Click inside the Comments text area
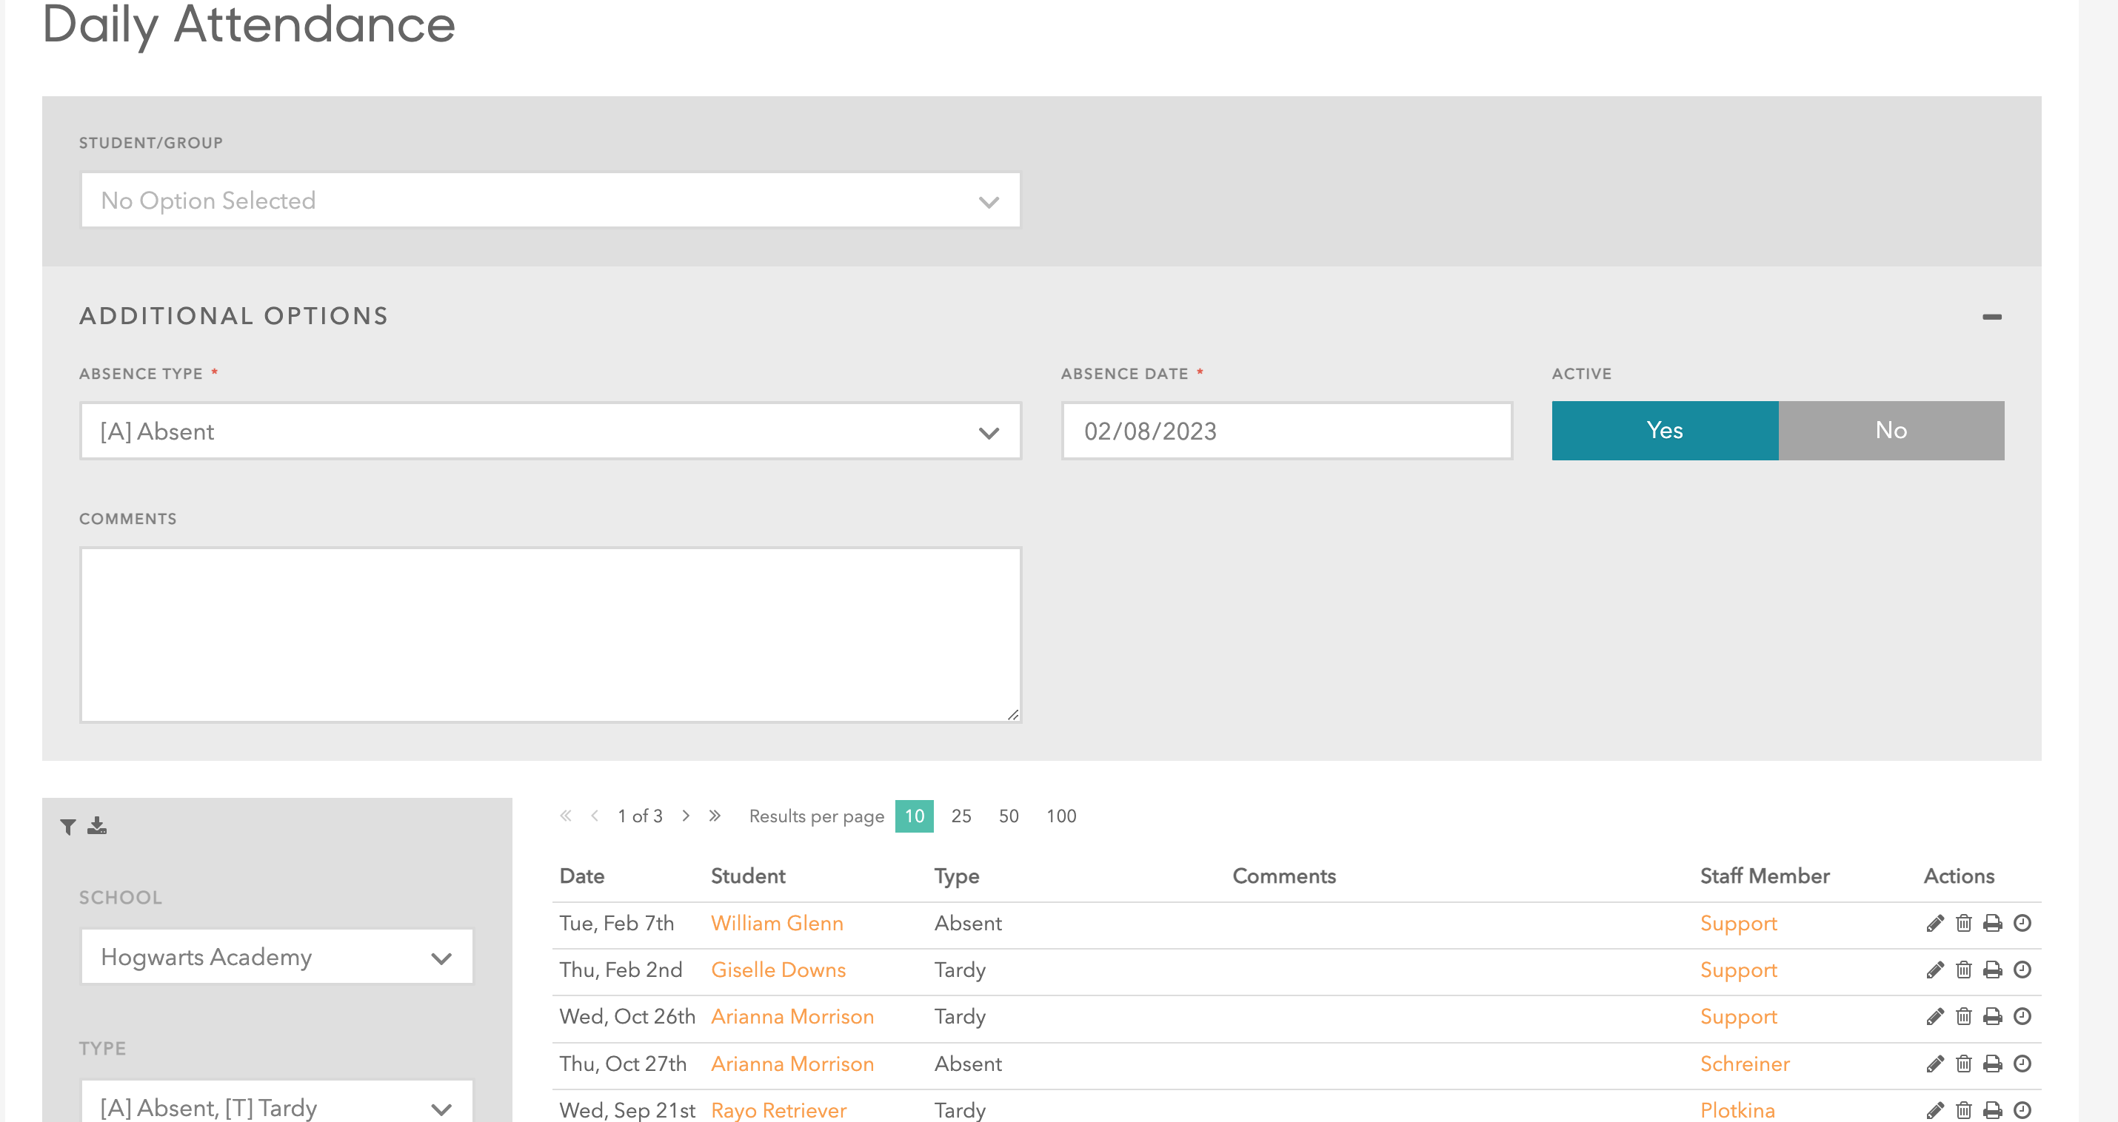This screenshot has height=1122, width=2118. [x=550, y=634]
